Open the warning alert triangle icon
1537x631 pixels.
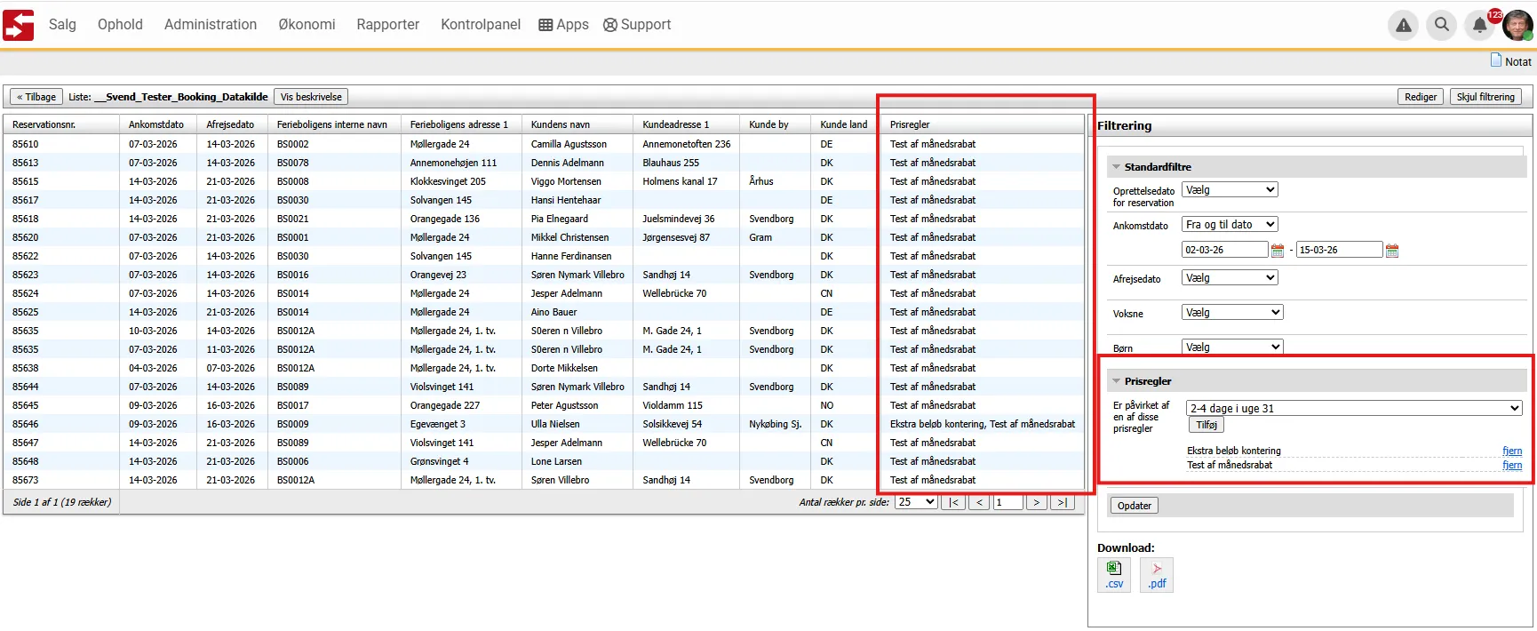[x=1403, y=25]
